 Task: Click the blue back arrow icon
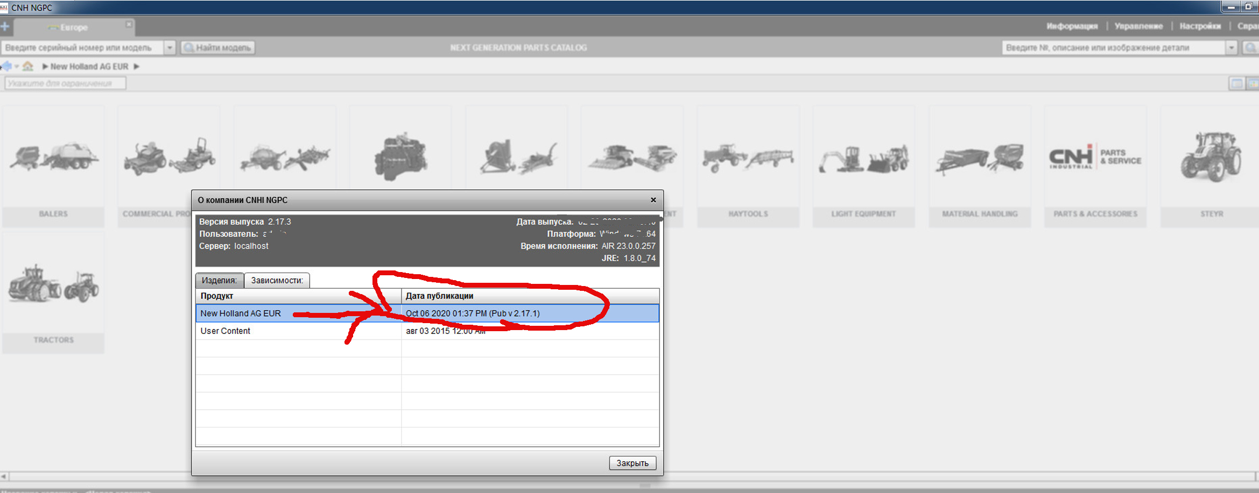click(7, 66)
